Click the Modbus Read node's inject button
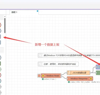 point(39,76)
